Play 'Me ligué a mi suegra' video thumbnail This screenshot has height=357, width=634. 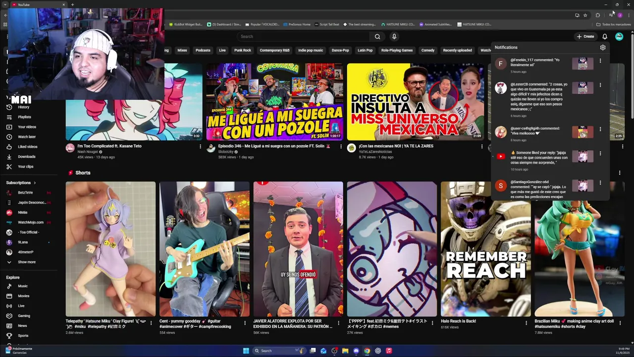pos(274,102)
